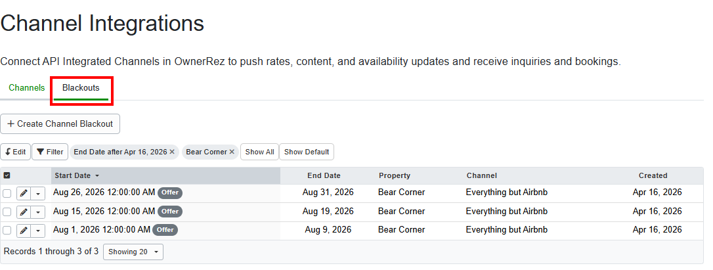713x270 pixels.
Task: Click the bulk Edit button
Action: pos(16,152)
